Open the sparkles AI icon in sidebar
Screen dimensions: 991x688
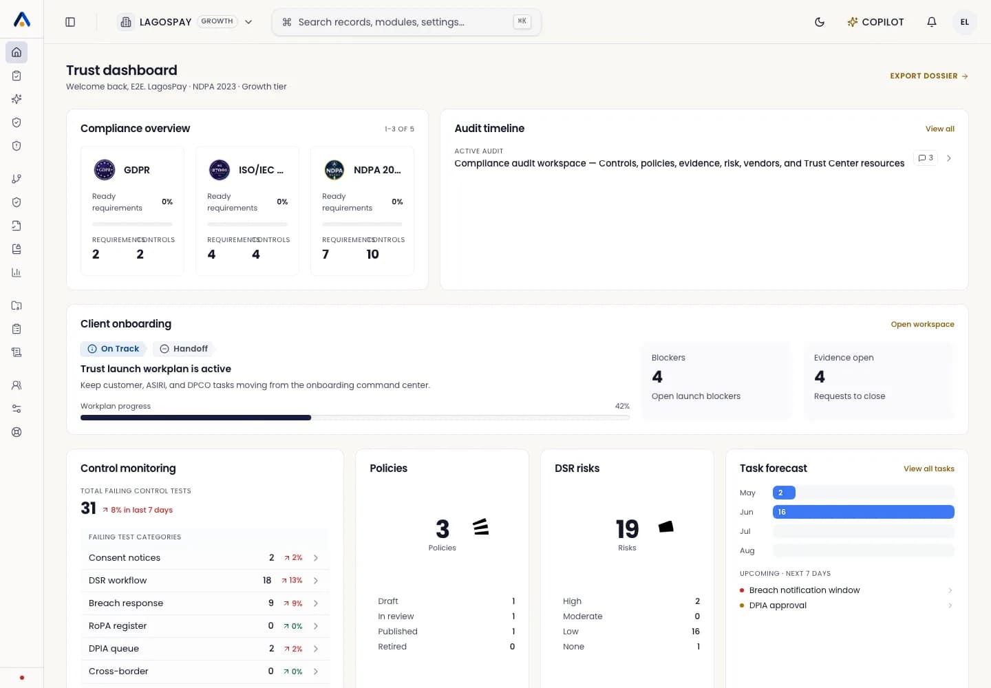[17, 99]
